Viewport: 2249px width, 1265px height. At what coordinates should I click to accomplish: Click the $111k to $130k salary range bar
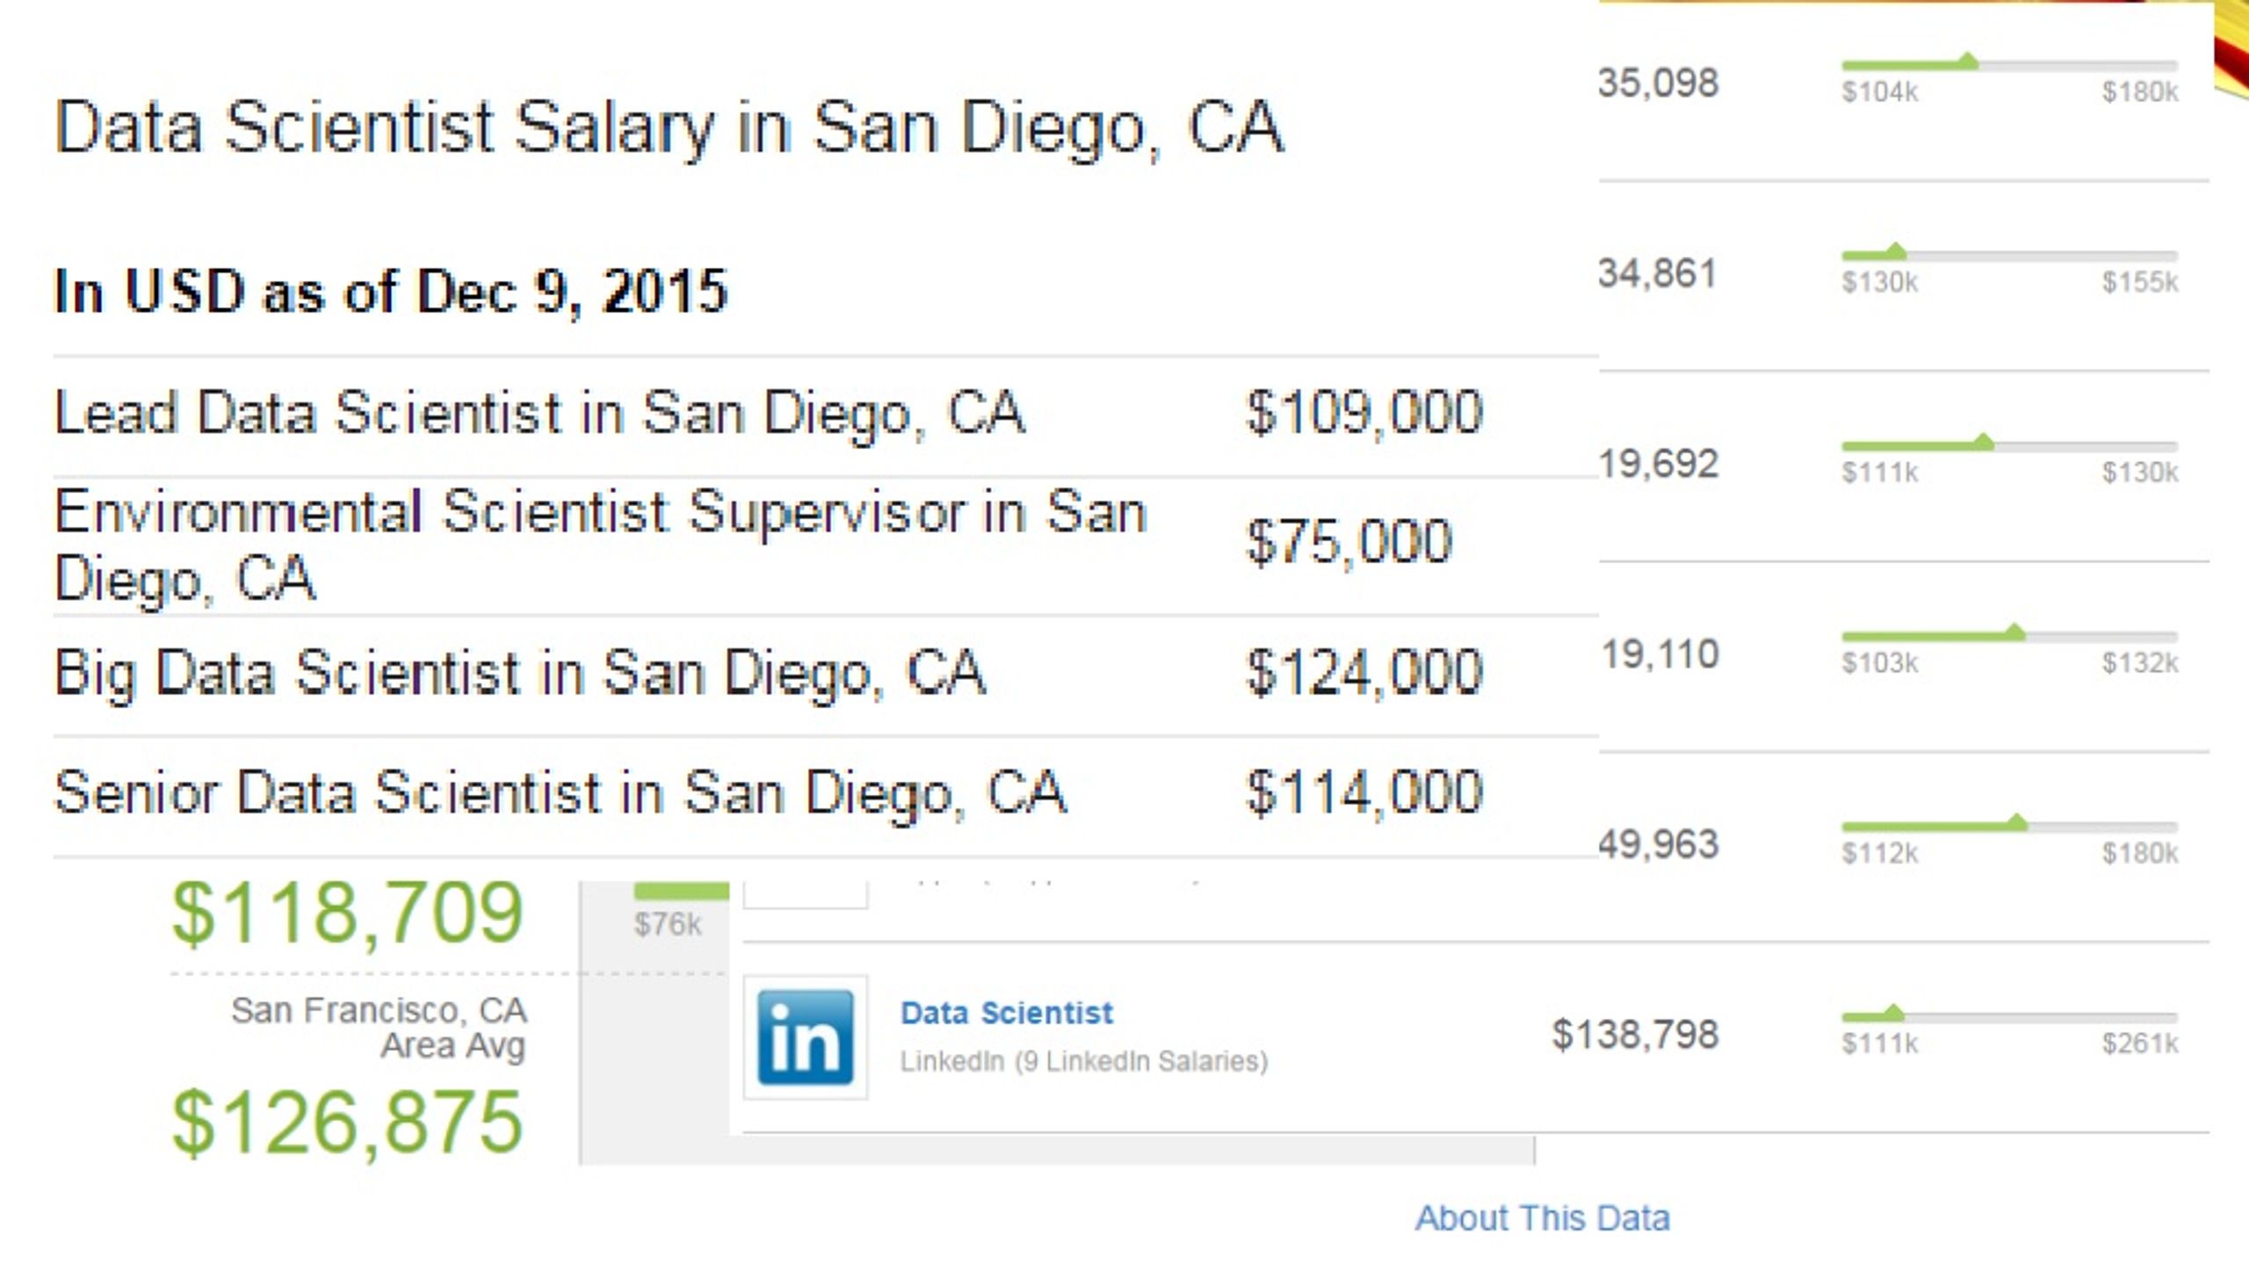[2009, 444]
